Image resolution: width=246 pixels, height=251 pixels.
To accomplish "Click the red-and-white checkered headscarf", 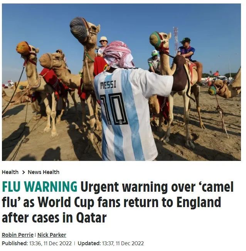I will (x=118, y=54).
